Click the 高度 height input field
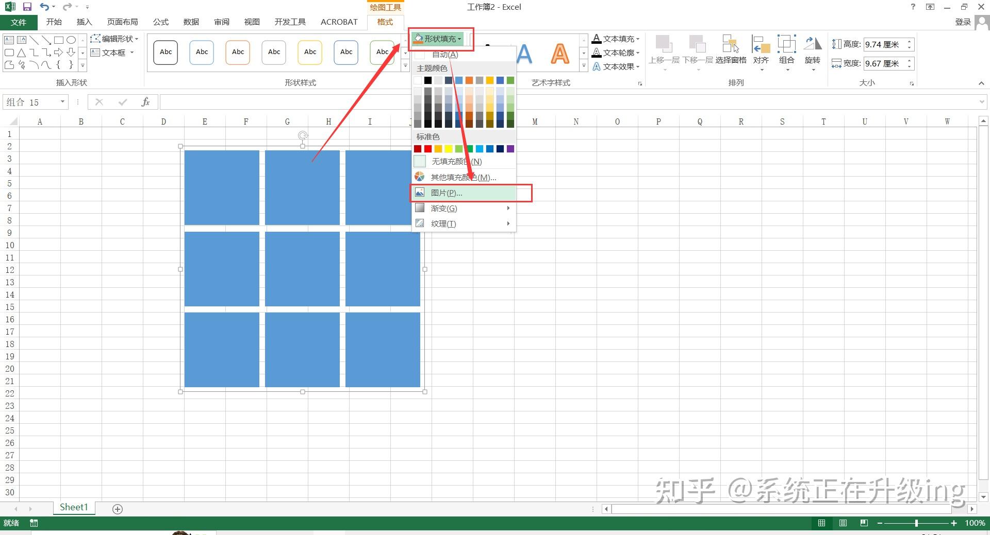Screen dimensions: 990x535 884,45
